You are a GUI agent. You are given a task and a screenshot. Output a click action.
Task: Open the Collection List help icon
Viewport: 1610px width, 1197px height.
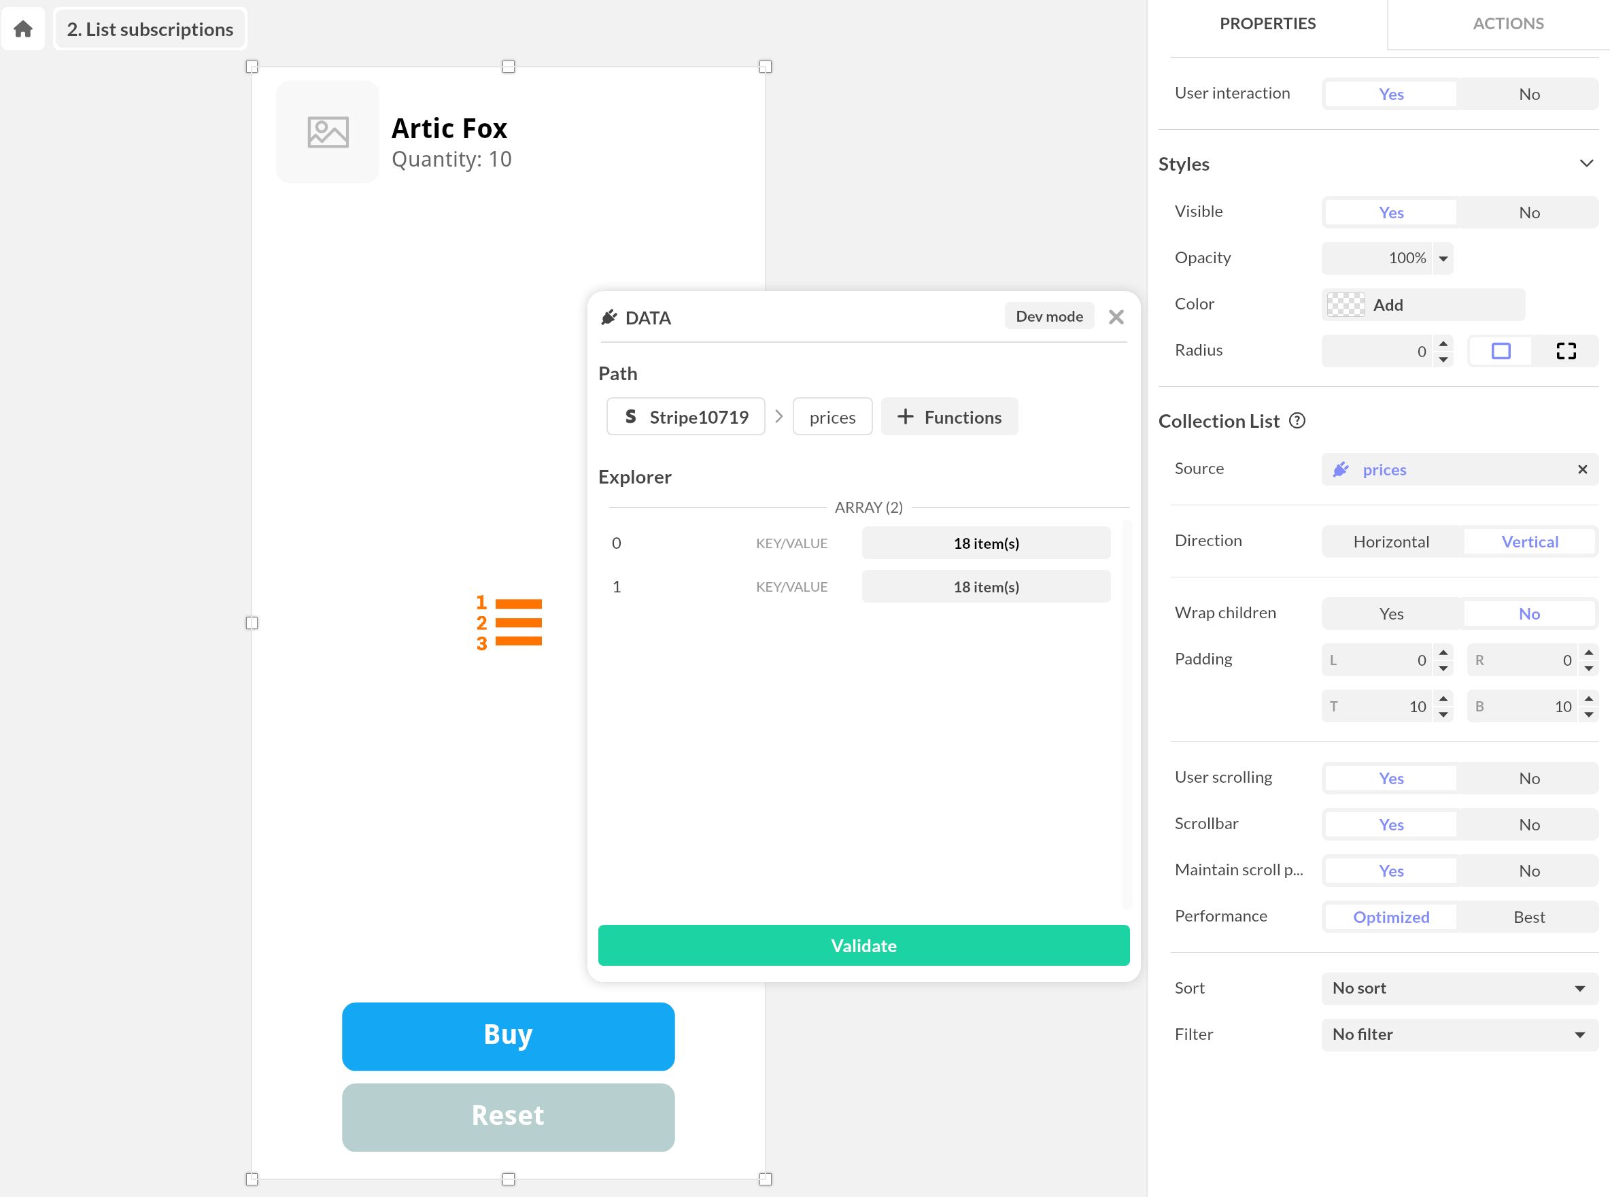coord(1298,420)
